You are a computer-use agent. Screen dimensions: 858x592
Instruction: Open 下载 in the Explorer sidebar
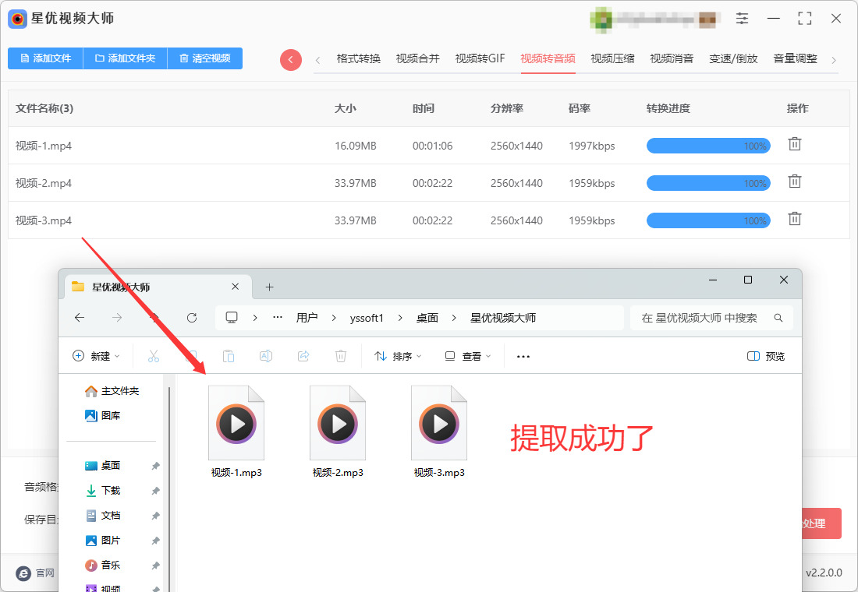point(111,490)
